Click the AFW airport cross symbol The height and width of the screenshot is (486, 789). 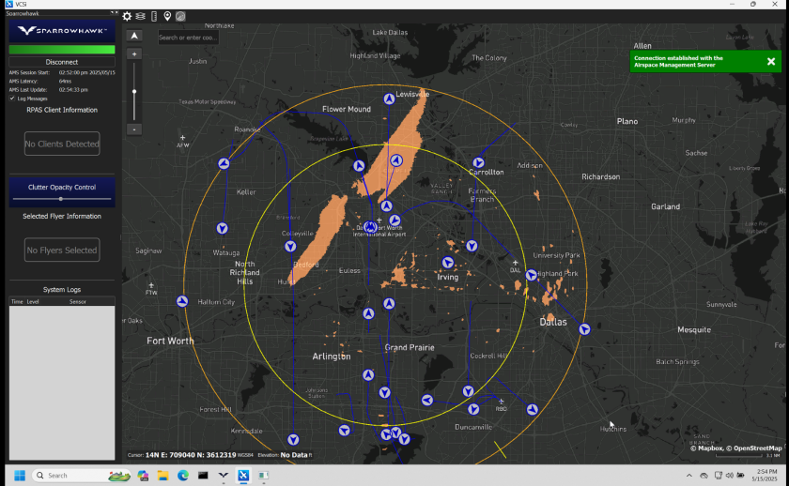[182, 138]
